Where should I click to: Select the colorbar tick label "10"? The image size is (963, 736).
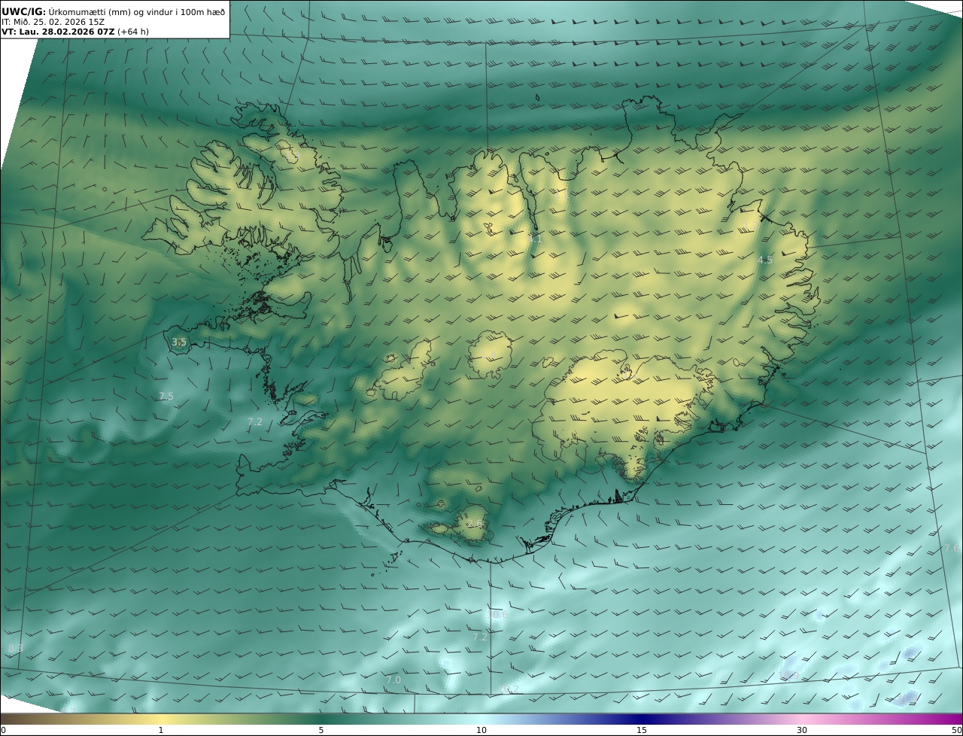tap(481, 730)
